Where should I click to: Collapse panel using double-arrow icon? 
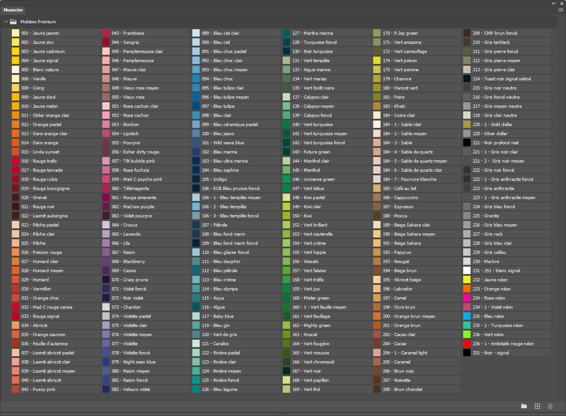(554, 3)
